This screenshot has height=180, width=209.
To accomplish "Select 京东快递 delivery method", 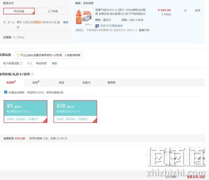I will coord(19,11).
